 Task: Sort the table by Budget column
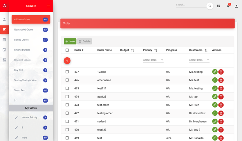tap(133, 50)
